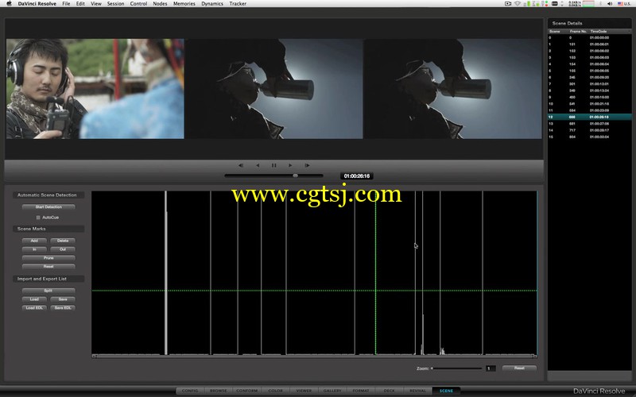Save the scene list
636x397 pixels.
click(x=63, y=299)
